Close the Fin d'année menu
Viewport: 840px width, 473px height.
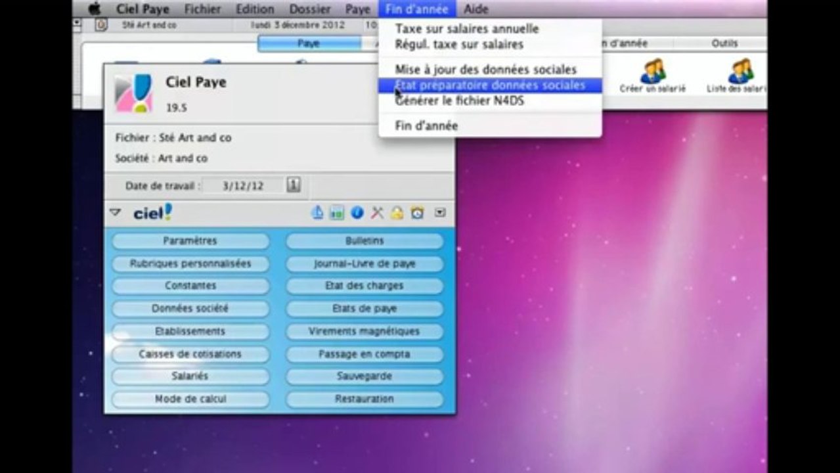click(x=417, y=9)
